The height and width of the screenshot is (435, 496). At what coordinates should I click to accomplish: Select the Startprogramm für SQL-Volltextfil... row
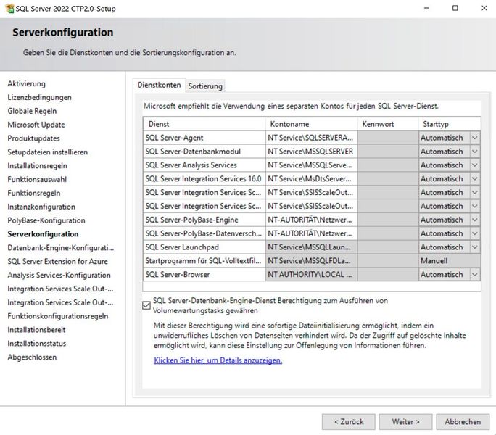pos(204,261)
